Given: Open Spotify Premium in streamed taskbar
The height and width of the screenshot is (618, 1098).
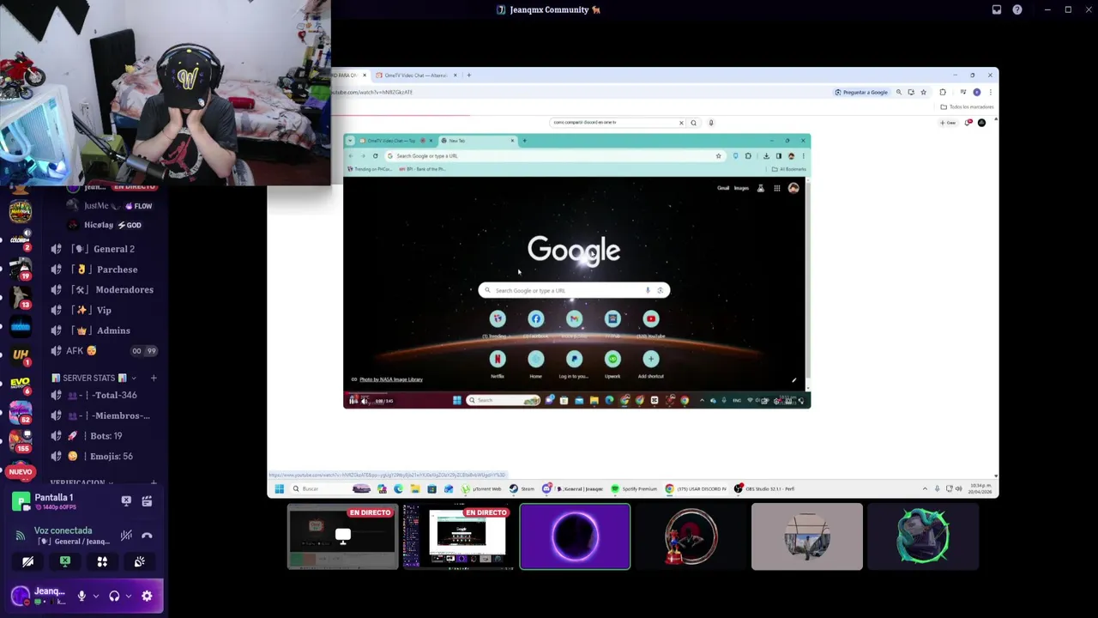Looking at the screenshot, I should tap(634, 488).
